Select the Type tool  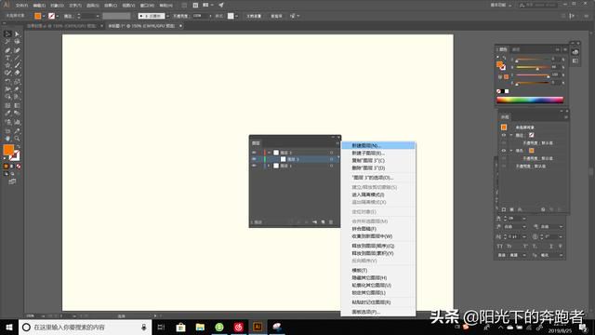(7, 58)
